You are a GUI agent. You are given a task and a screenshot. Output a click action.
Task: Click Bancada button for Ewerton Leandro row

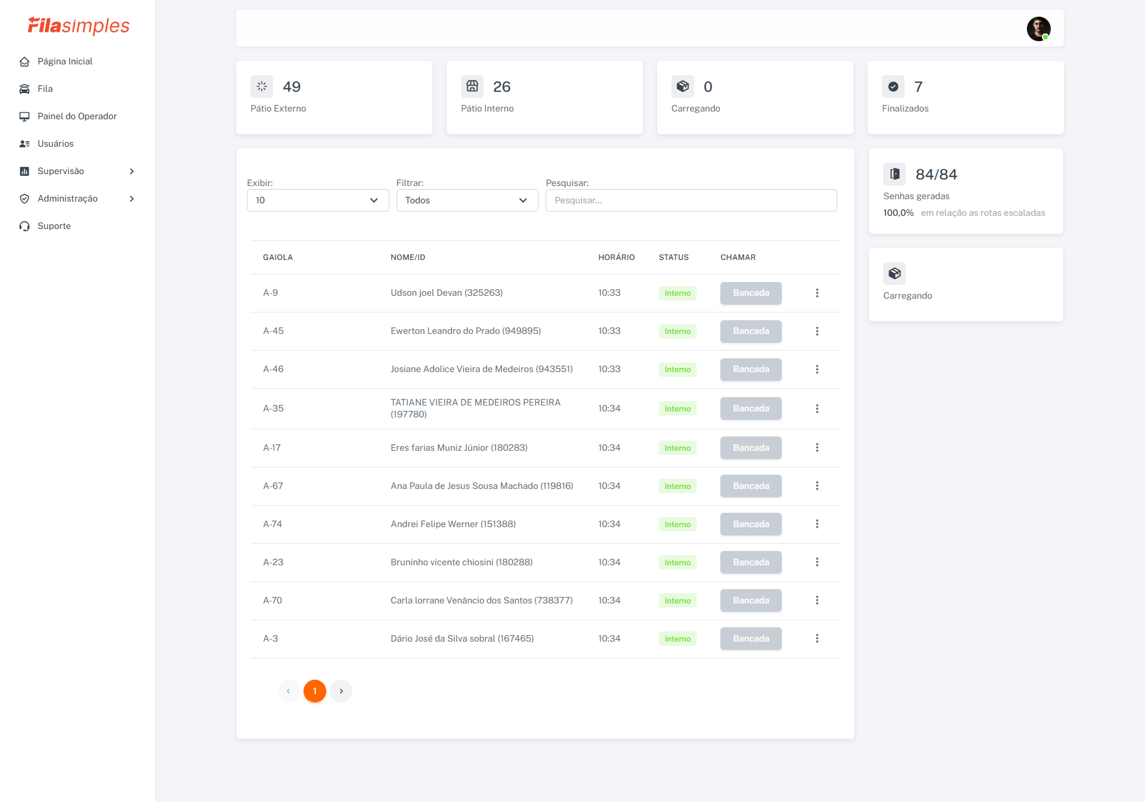pyautogui.click(x=750, y=331)
